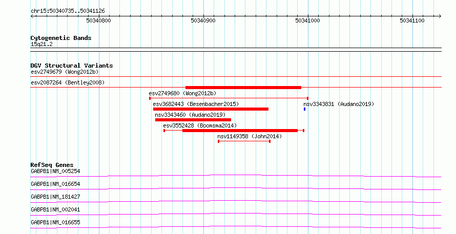456x234 pixels.
Task: Click the red nsv3343460 variant bar
Action: [x=193, y=120]
